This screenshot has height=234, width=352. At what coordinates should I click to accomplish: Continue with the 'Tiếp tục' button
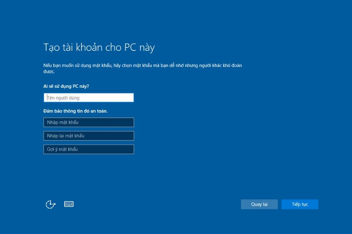[x=300, y=204]
